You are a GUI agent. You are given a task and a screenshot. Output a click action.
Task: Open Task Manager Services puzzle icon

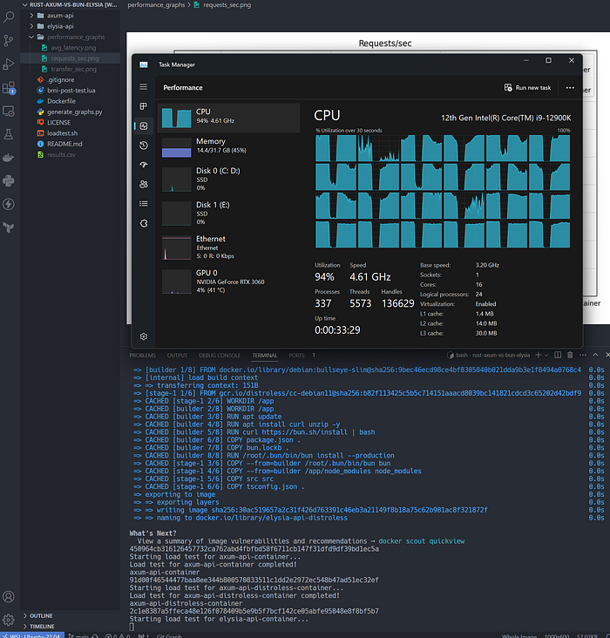(x=144, y=223)
